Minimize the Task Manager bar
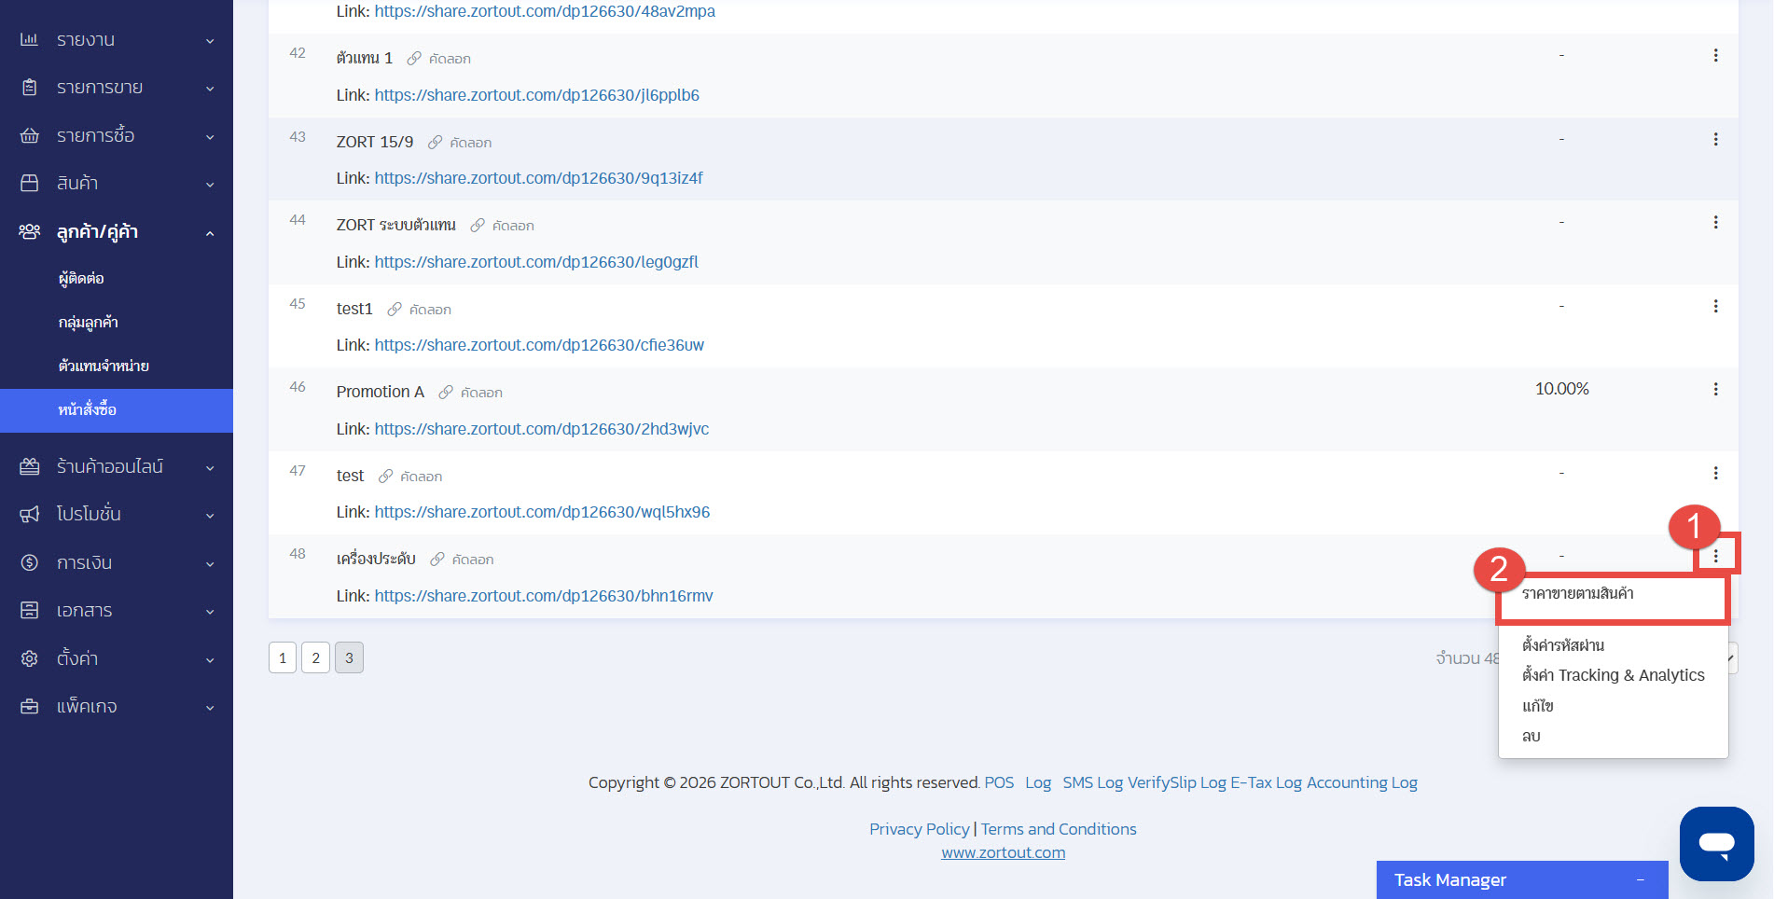 coord(1640,880)
